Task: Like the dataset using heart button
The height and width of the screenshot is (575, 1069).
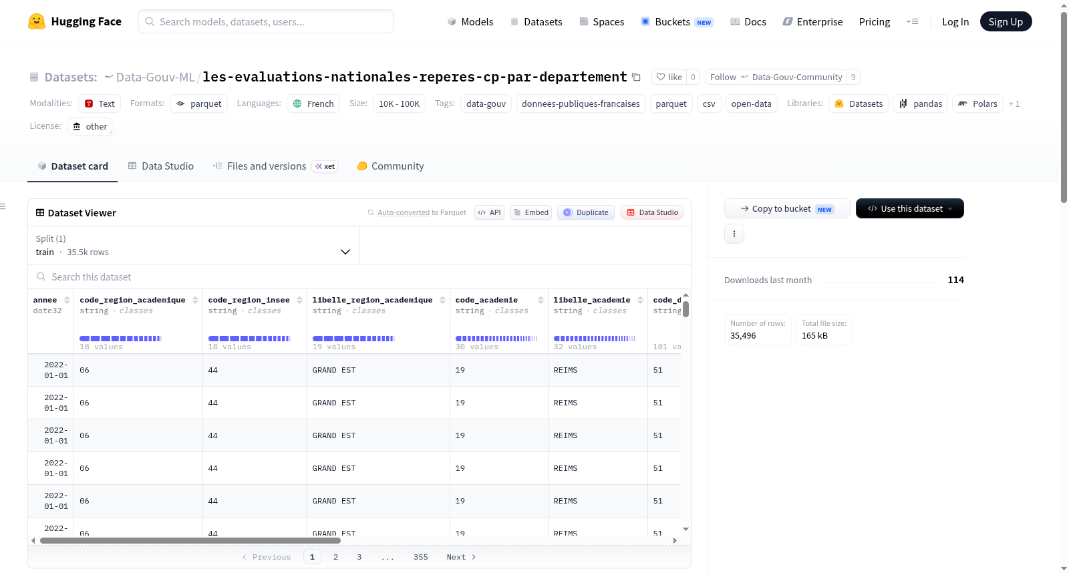Action: coord(669,77)
